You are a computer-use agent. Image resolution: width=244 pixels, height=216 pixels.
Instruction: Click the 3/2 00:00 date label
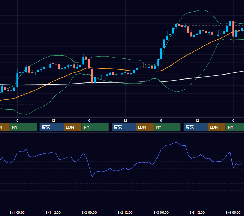coord(89,212)
